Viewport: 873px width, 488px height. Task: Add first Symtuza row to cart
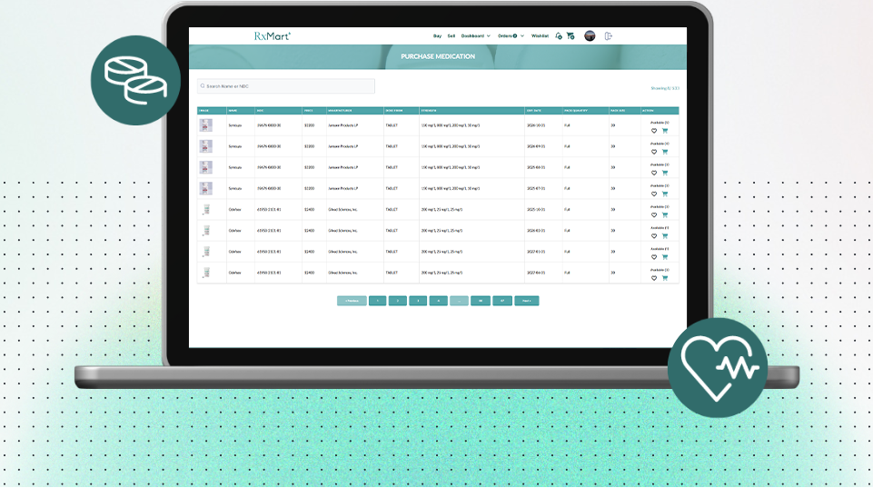coord(665,131)
